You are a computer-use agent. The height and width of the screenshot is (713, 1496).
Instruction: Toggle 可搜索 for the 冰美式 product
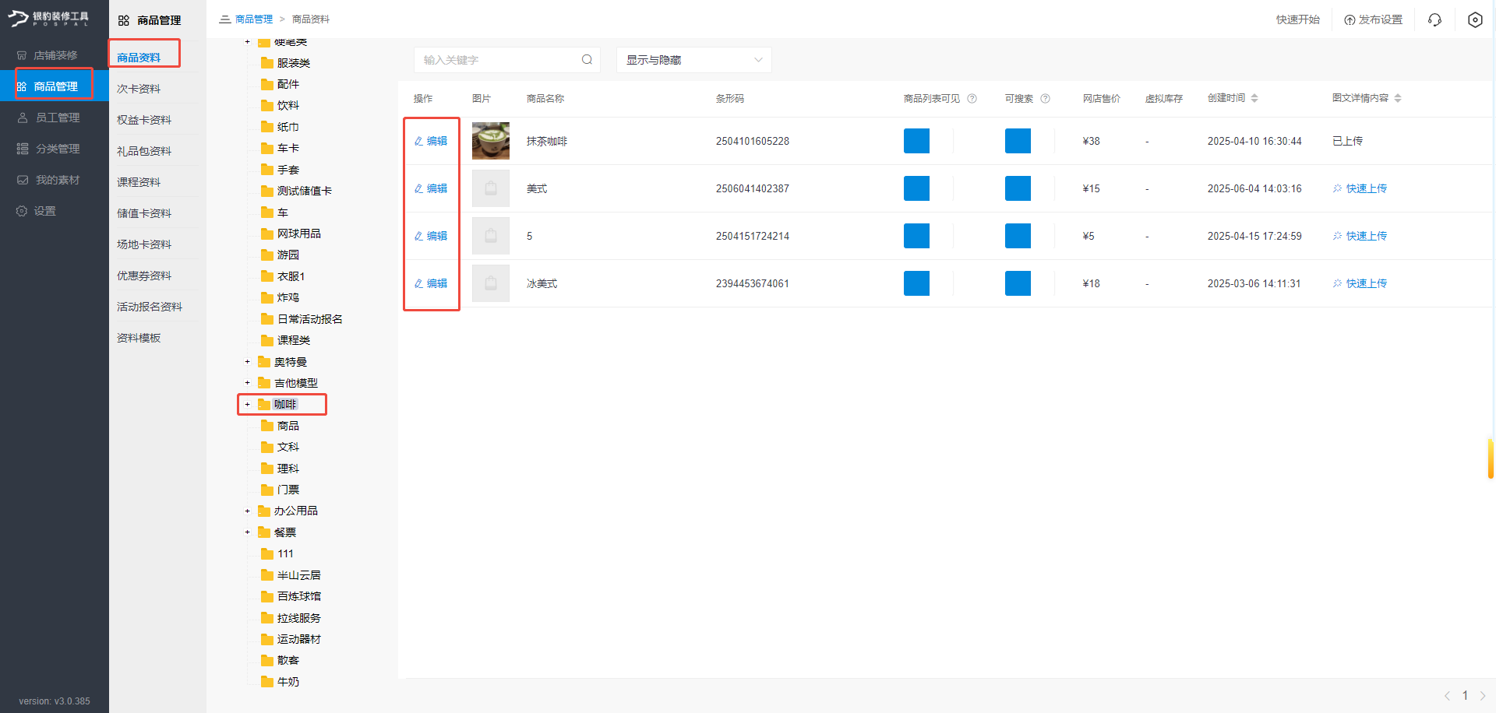coord(1018,283)
